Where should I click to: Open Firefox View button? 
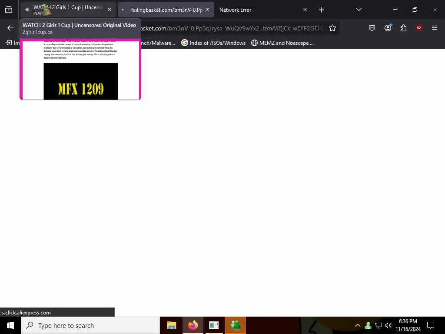click(9, 10)
